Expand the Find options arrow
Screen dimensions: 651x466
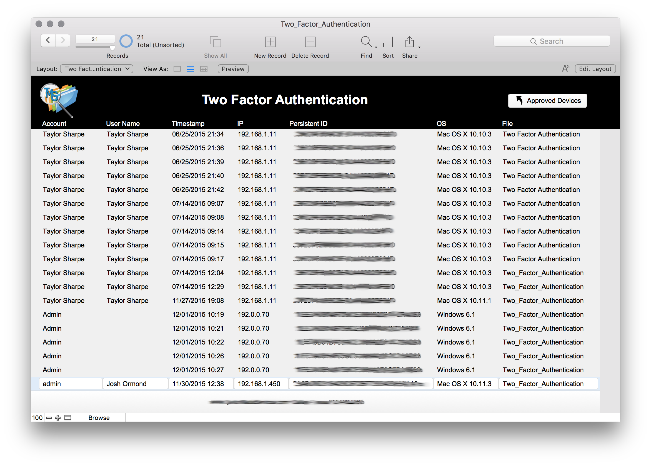coord(376,47)
